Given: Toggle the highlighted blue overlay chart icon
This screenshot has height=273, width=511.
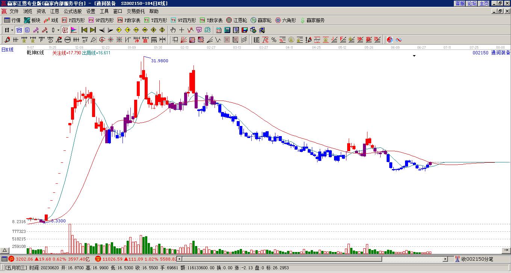Looking at the screenshot, I should pyautogui.click(x=19, y=30).
